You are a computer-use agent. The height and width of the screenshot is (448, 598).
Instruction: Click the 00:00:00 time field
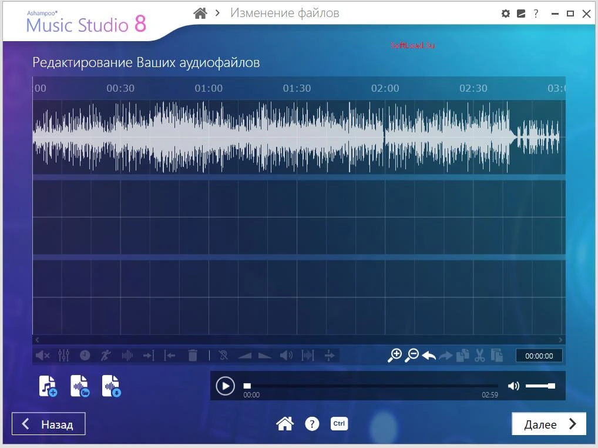pyautogui.click(x=539, y=356)
